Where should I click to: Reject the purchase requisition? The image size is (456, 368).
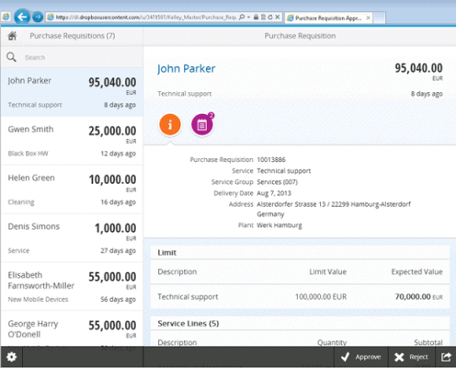(x=411, y=357)
